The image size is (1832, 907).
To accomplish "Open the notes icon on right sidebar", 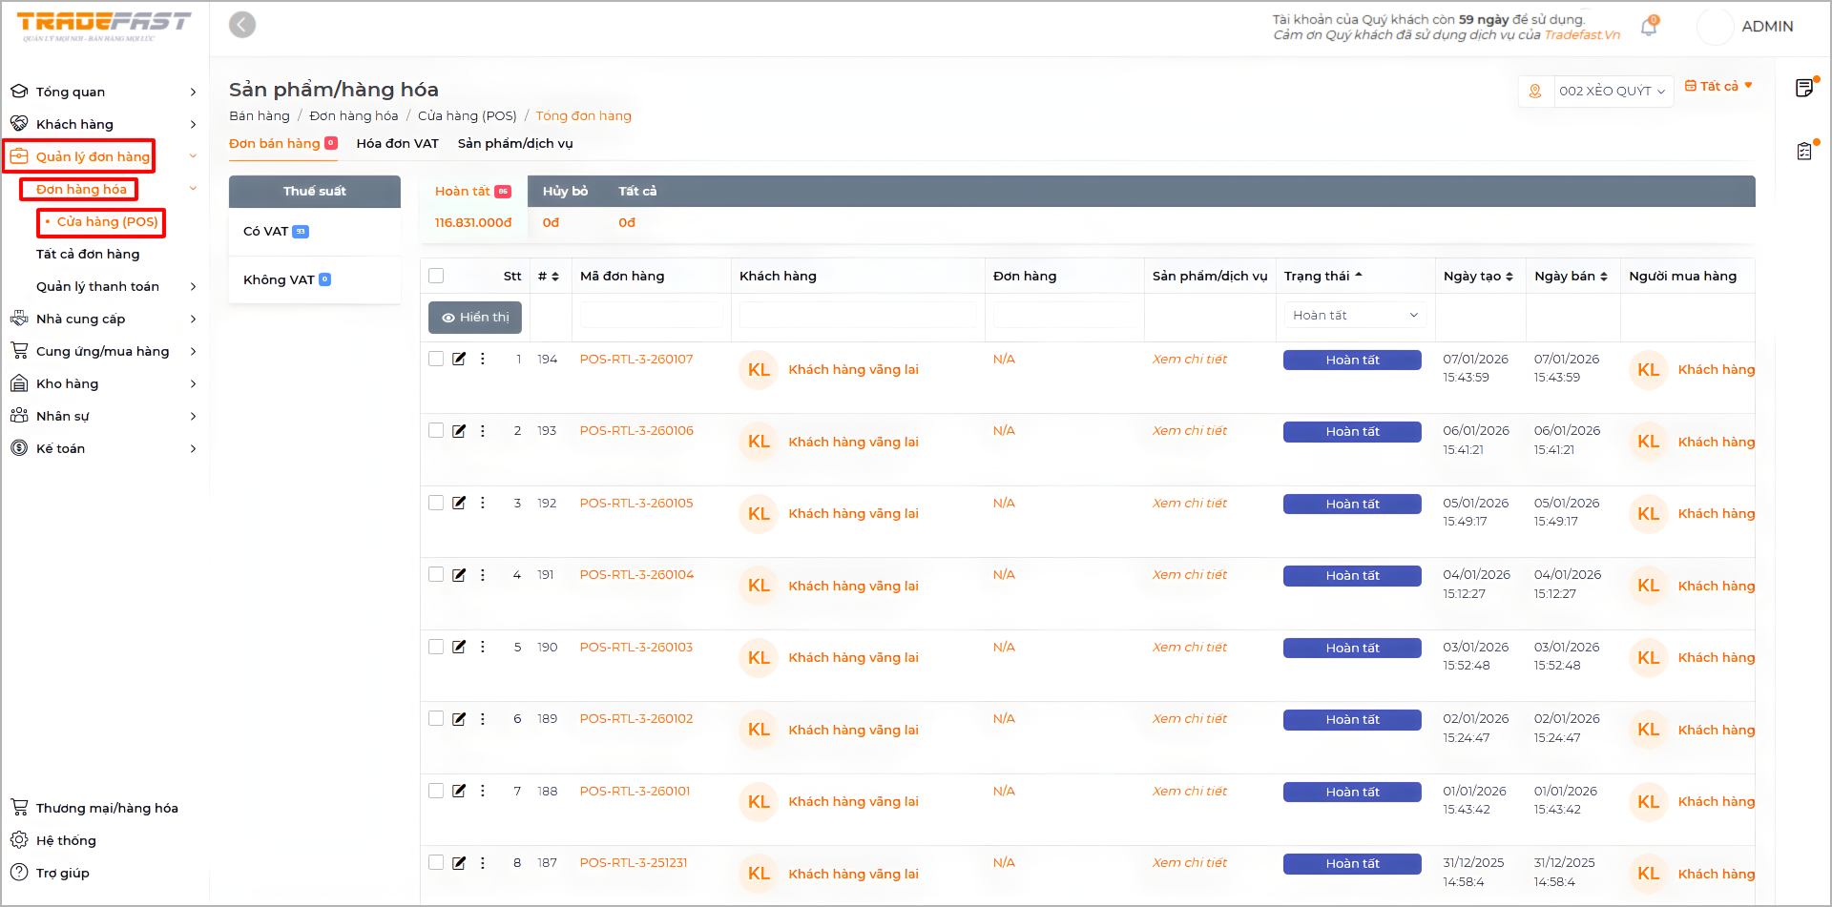I will pos(1803,89).
